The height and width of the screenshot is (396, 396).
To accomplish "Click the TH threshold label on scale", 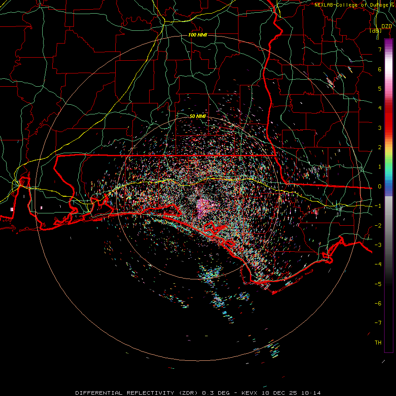I will (x=378, y=343).
